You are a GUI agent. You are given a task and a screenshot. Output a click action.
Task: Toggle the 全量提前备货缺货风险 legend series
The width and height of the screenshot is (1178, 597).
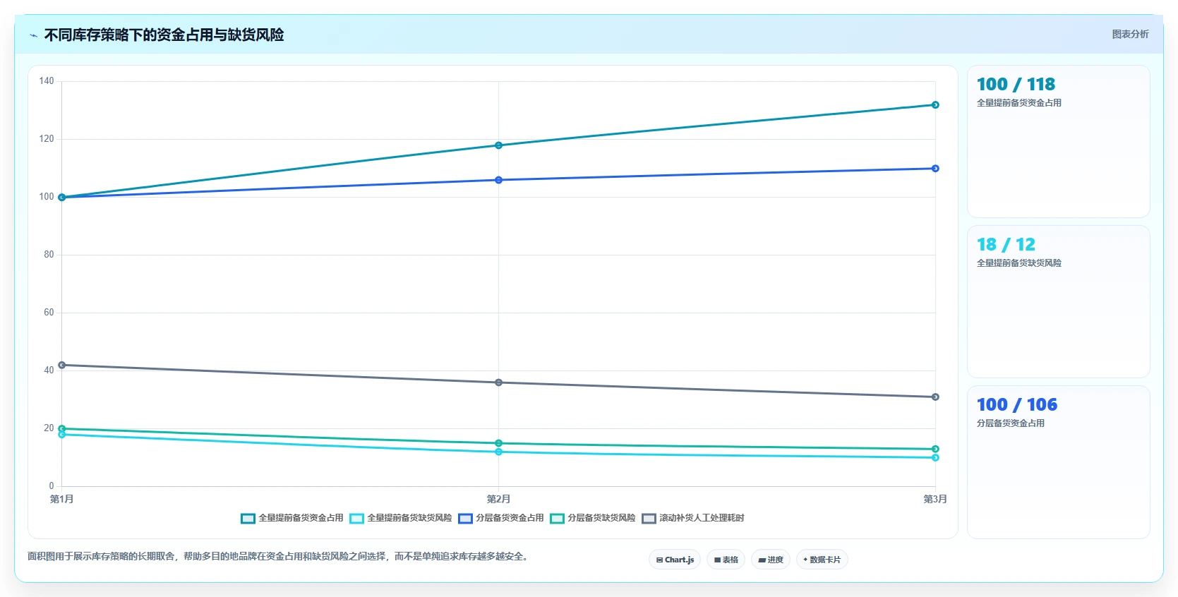tap(400, 518)
